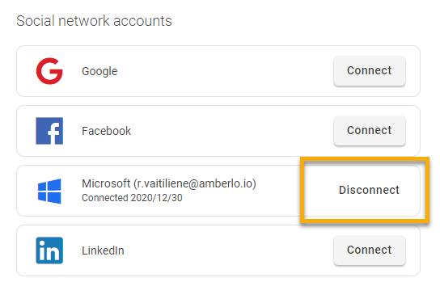Click the LinkedIn in logo icon
440x303 pixels.
tap(49, 250)
